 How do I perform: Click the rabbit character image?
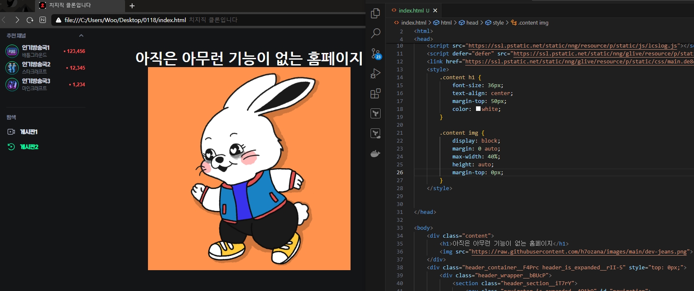[249, 169]
